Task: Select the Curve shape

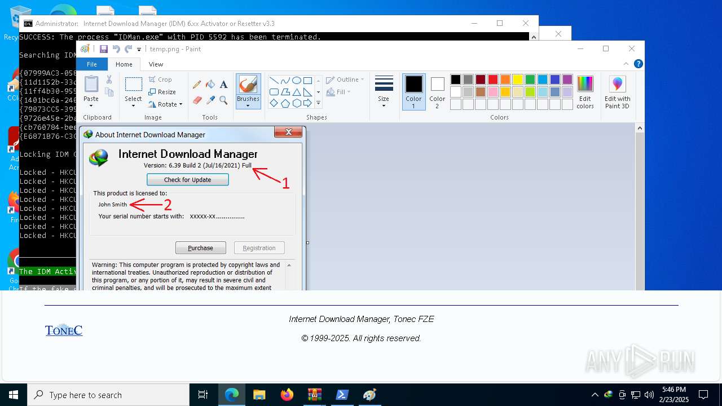Action: (x=285, y=81)
